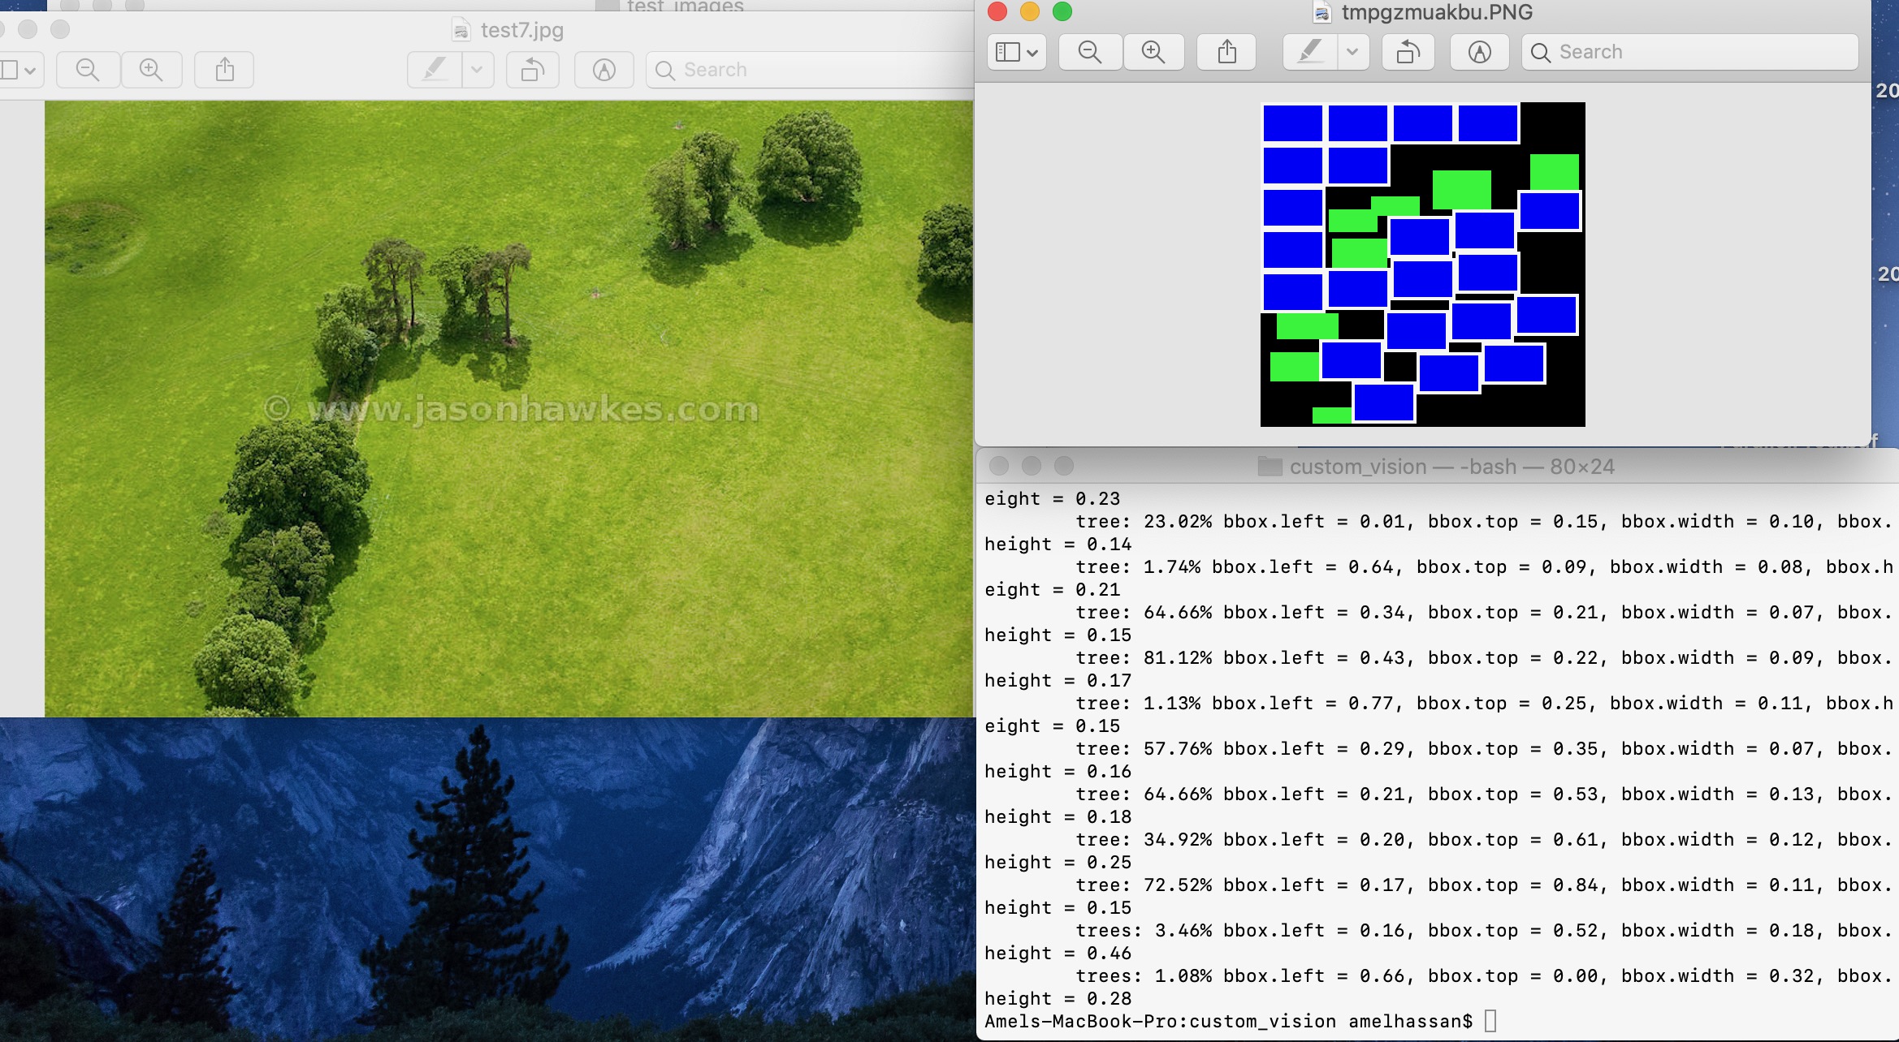Zoom in on test7.jpg window
The image size is (1899, 1042).
(x=151, y=71)
